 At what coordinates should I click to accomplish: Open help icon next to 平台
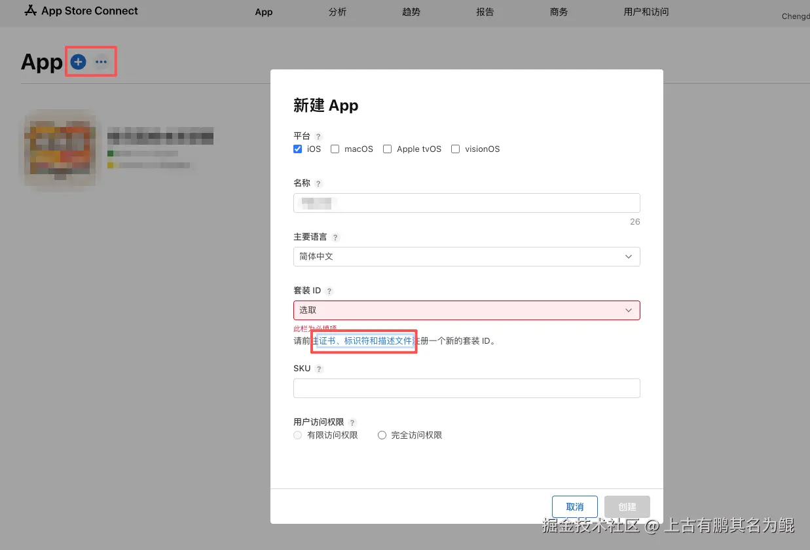318,136
